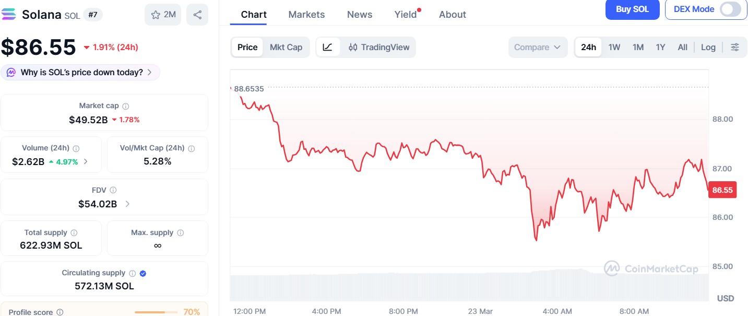748x316 pixels.
Task: Open "Why is SOL's price down today?"
Action: [81, 72]
